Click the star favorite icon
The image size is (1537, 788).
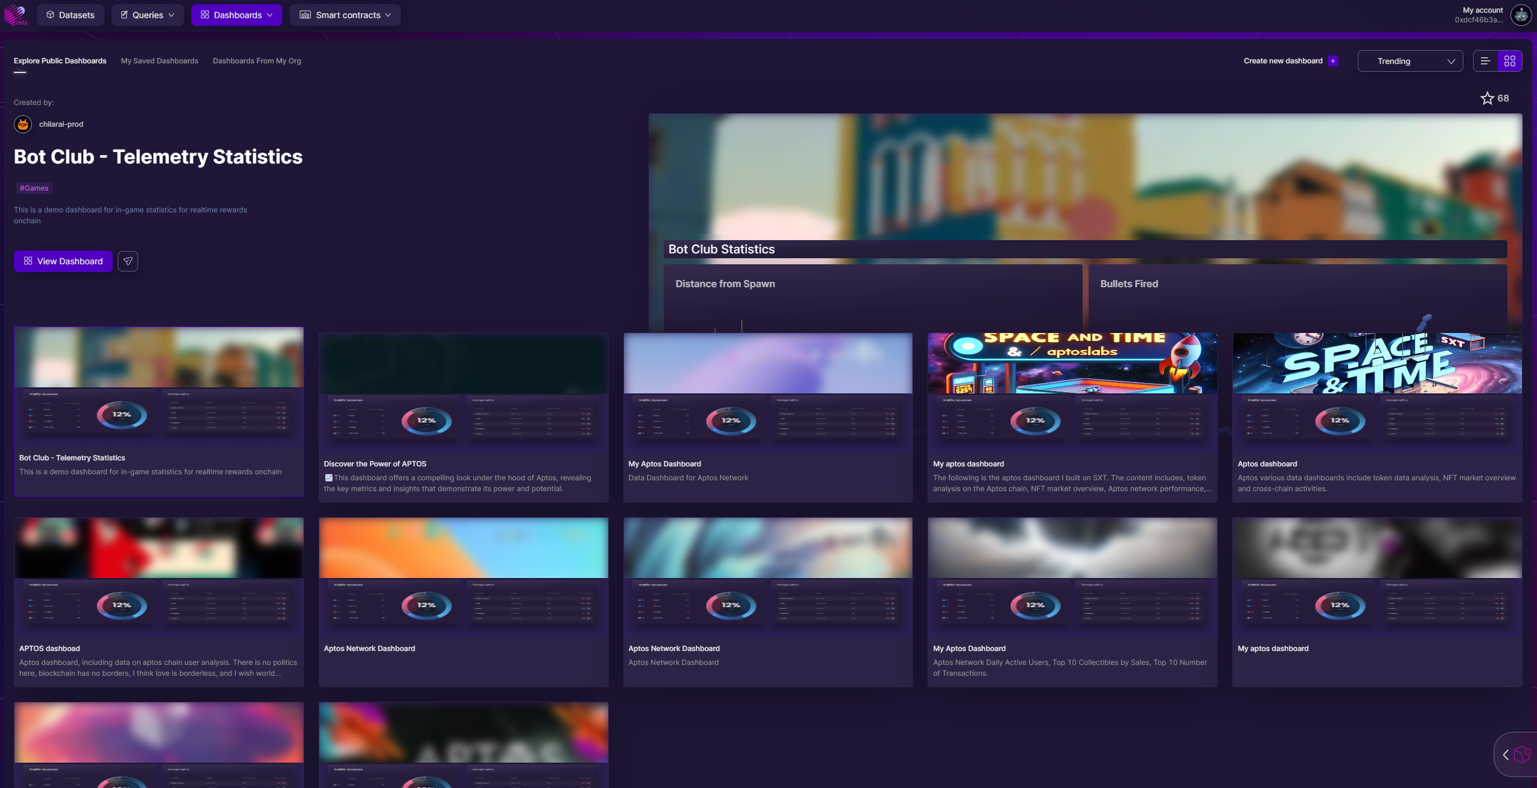coord(1487,98)
